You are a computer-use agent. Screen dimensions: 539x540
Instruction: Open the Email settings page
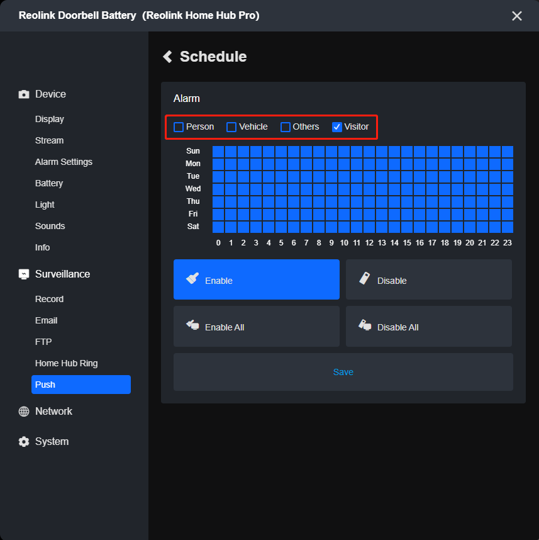(x=46, y=320)
